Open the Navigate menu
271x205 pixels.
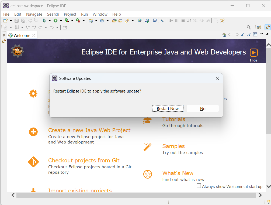click(34, 14)
